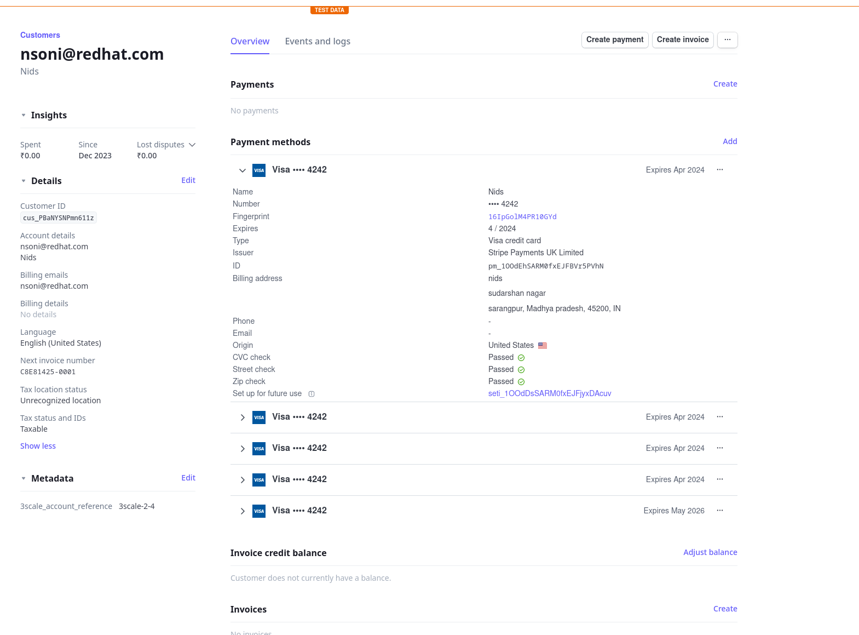
Task: Collapse the Insights section
Action: [x=24, y=115]
